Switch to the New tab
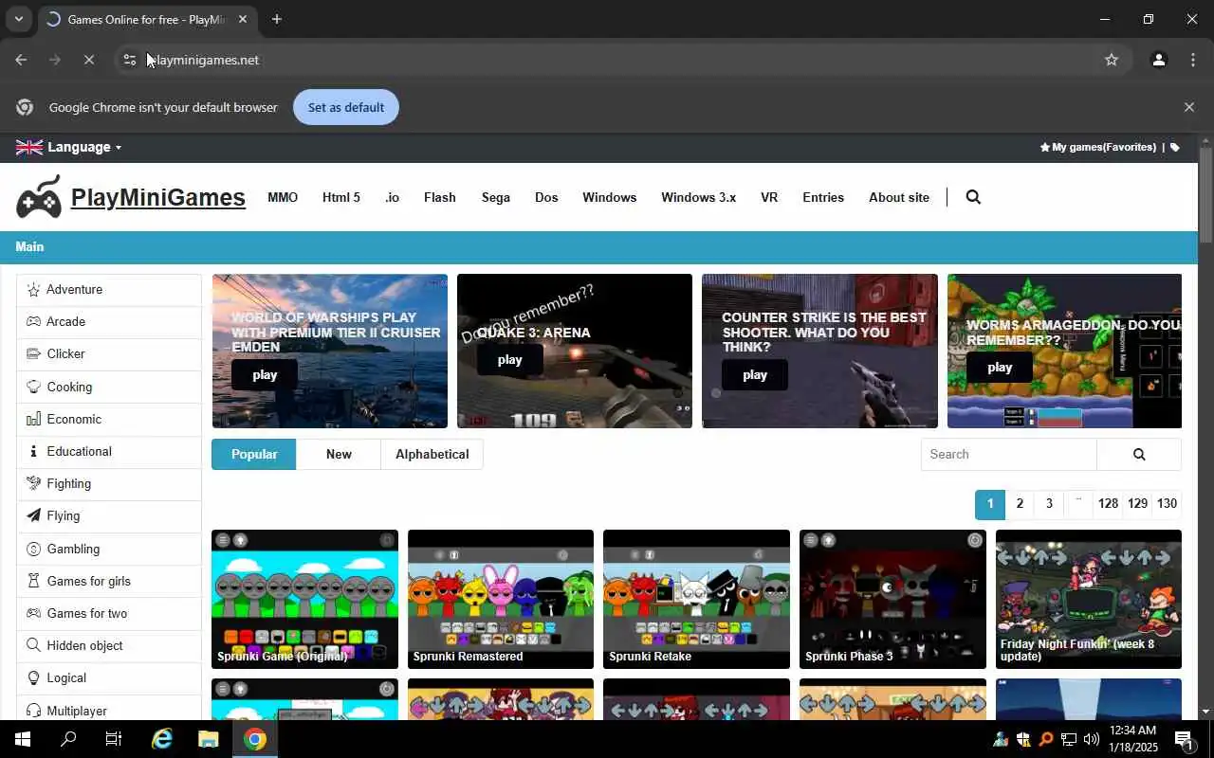Image resolution: width=1214 pixels, height=758 pixels. click(x=339, y=454)
